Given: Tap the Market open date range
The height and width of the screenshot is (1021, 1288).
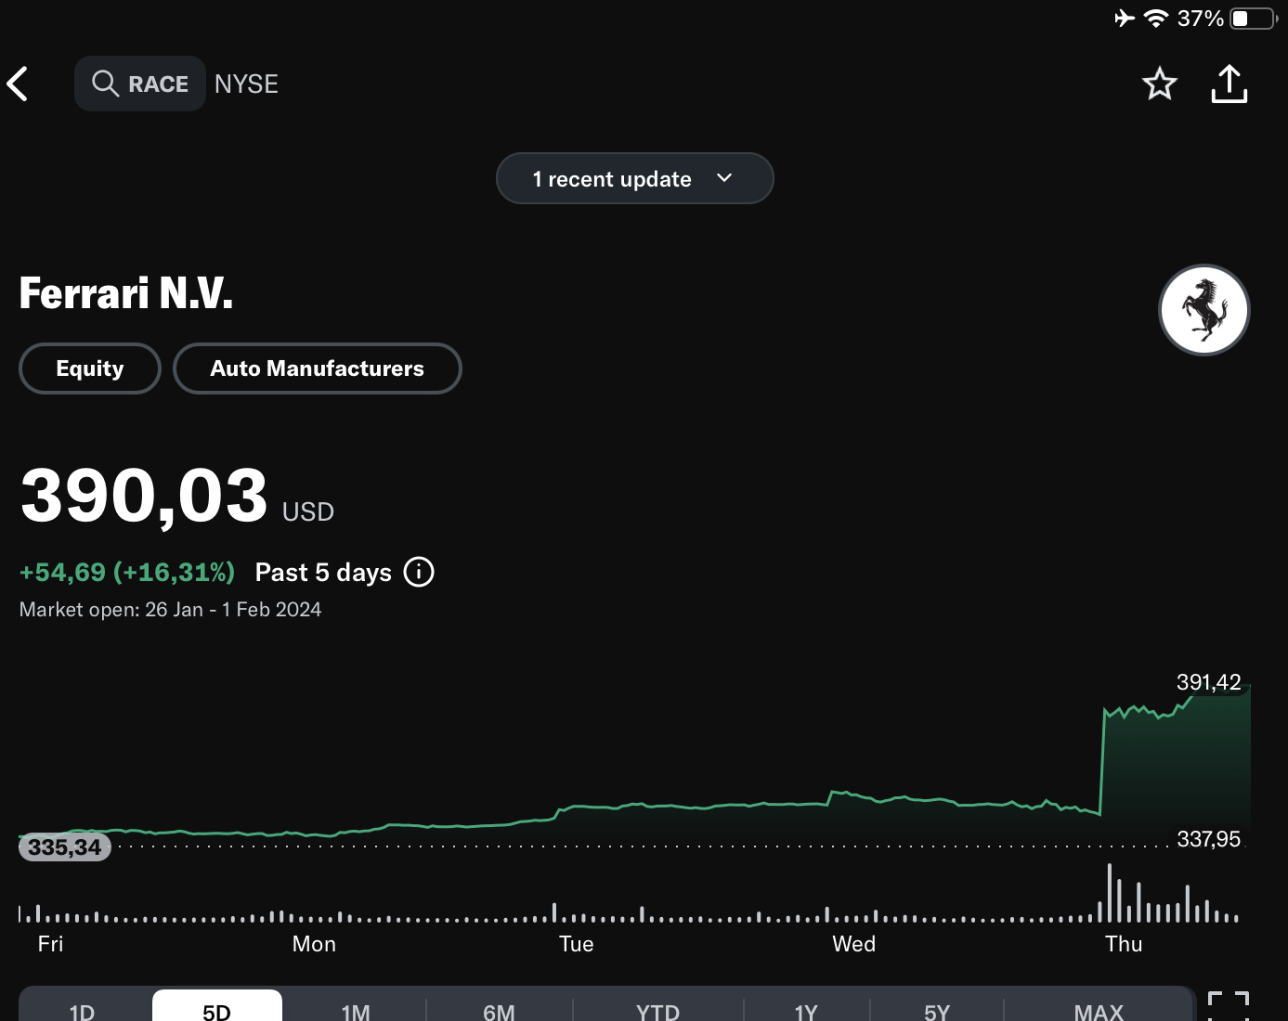Looking at the screenshot, I should [x=171, y=609].
